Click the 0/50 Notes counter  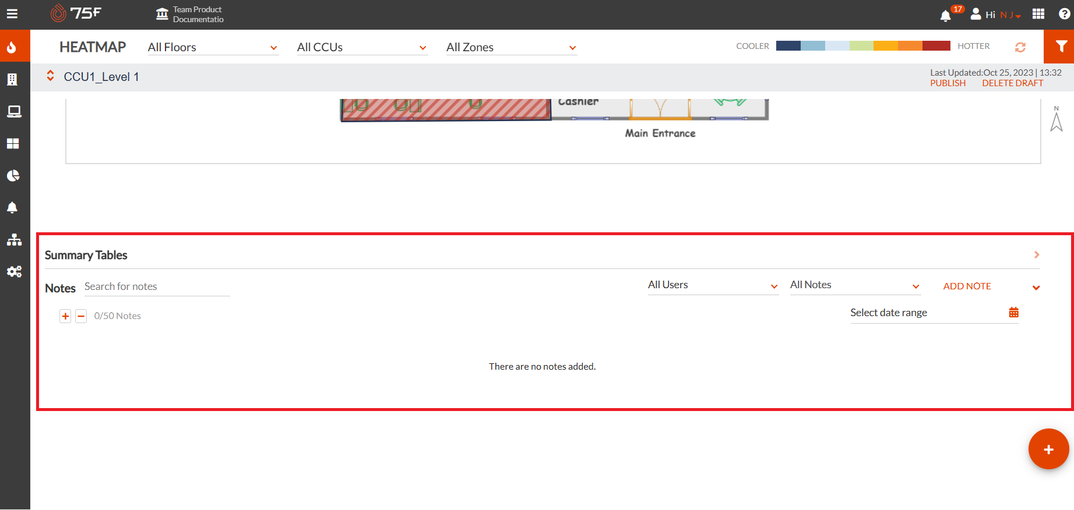(x=118, y=316)
